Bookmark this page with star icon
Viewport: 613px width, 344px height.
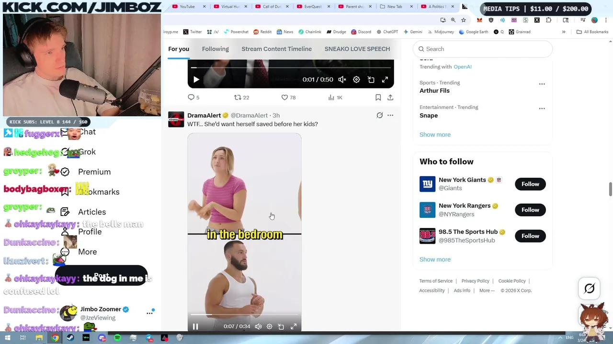[464, 20]
